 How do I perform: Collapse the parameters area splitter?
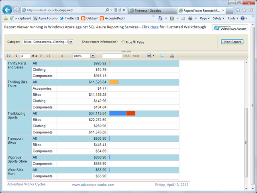[126, 51]
